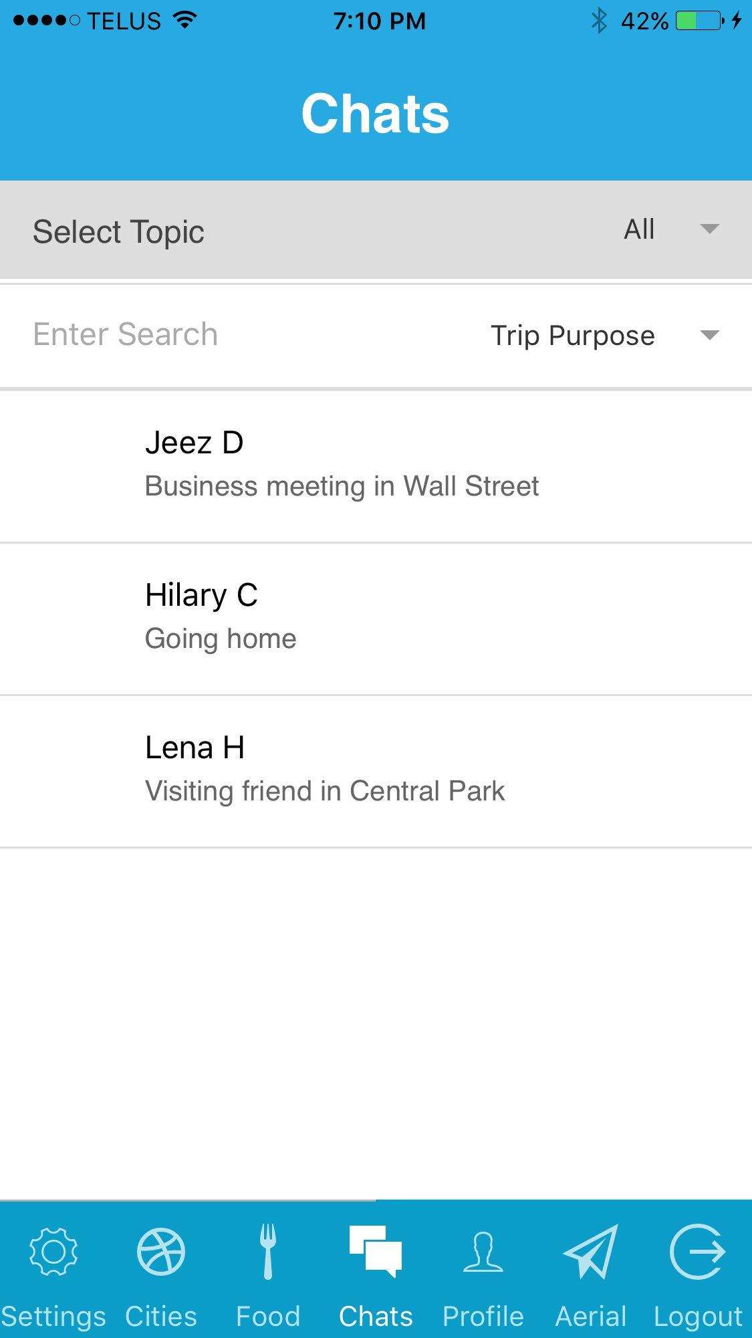The width and height of the screenshot is (752, 1338).
Task: Tap the Bluetooth status icon
Action: coord(599,21)
